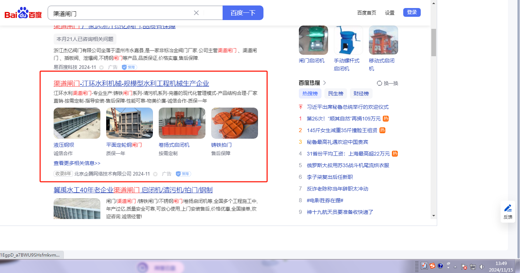Click the 热 badge beside 31省份平均工资 hot search
The width and height of the screenshot is (520, 273).
(395, 154)
